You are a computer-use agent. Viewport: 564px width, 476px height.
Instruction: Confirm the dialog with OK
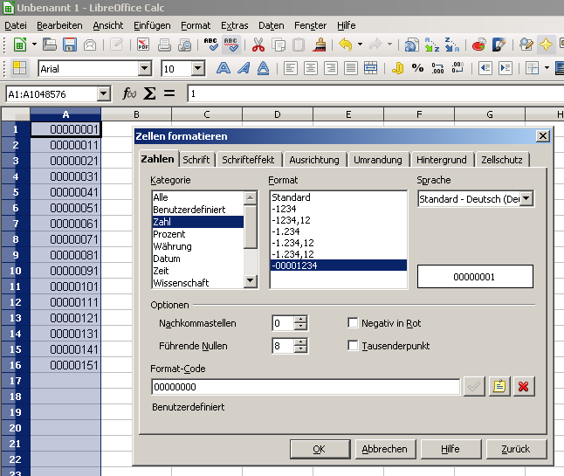(320, 449)
